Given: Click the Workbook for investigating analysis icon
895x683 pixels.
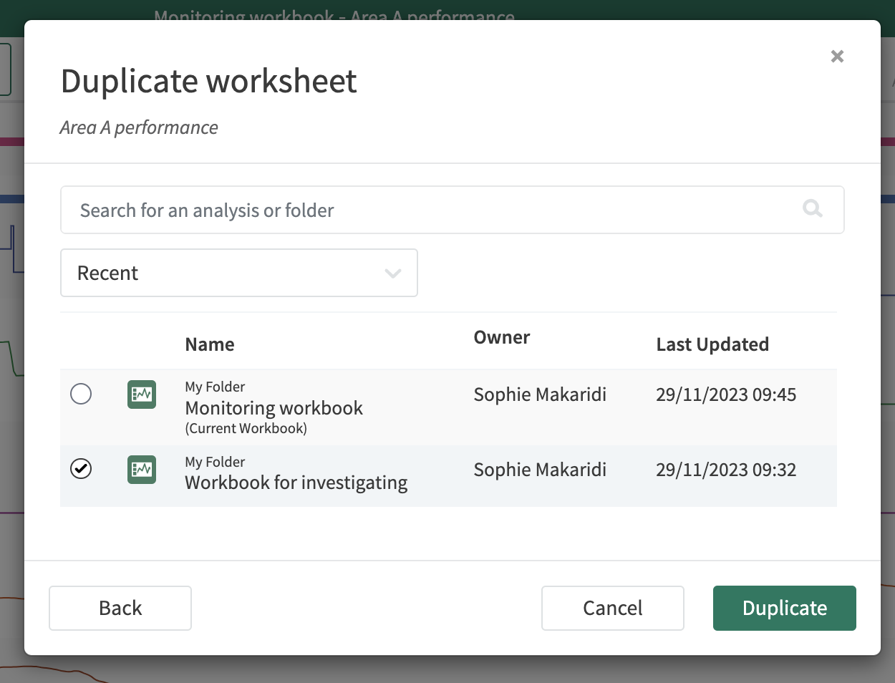Looking at the screenshot, I should coord(142,470).
